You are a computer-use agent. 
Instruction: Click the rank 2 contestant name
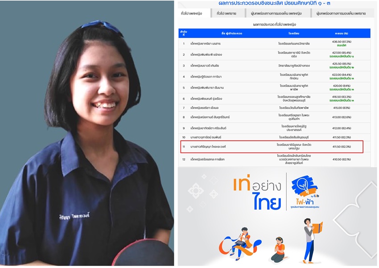pyautogui.click(x=206, y=54)
